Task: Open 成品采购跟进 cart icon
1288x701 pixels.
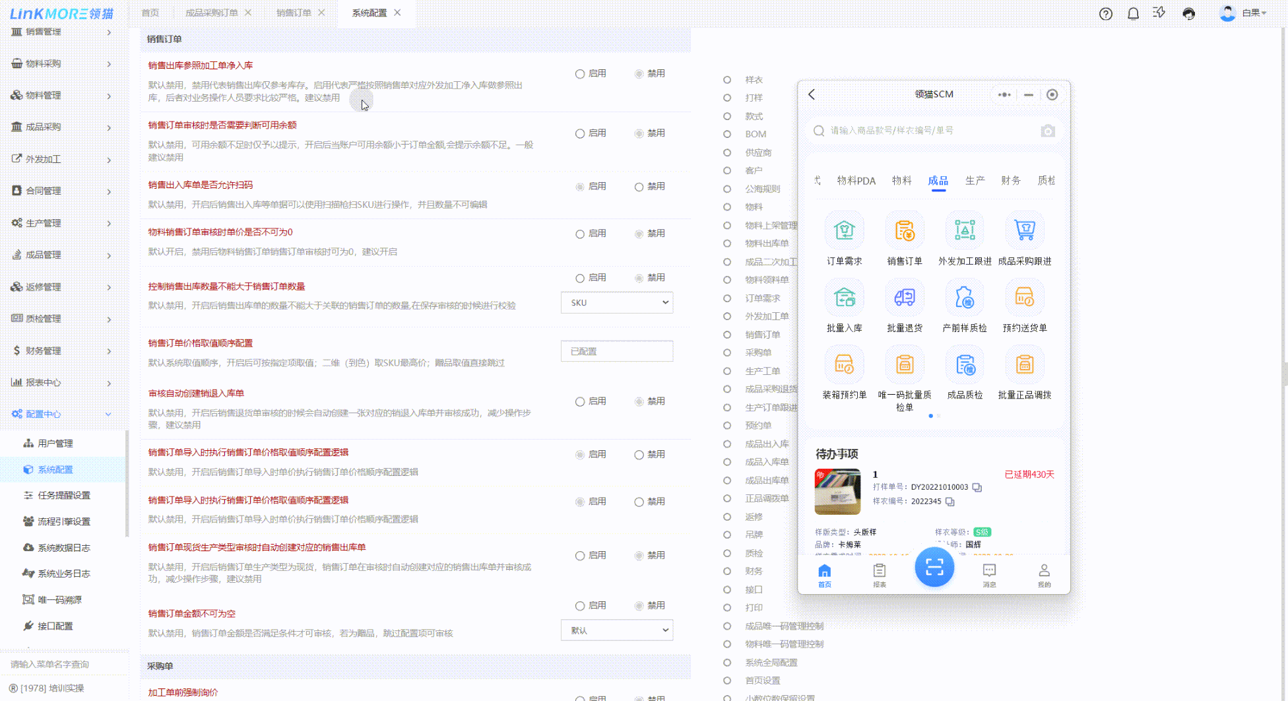Action: click(x=1024, y=231)
